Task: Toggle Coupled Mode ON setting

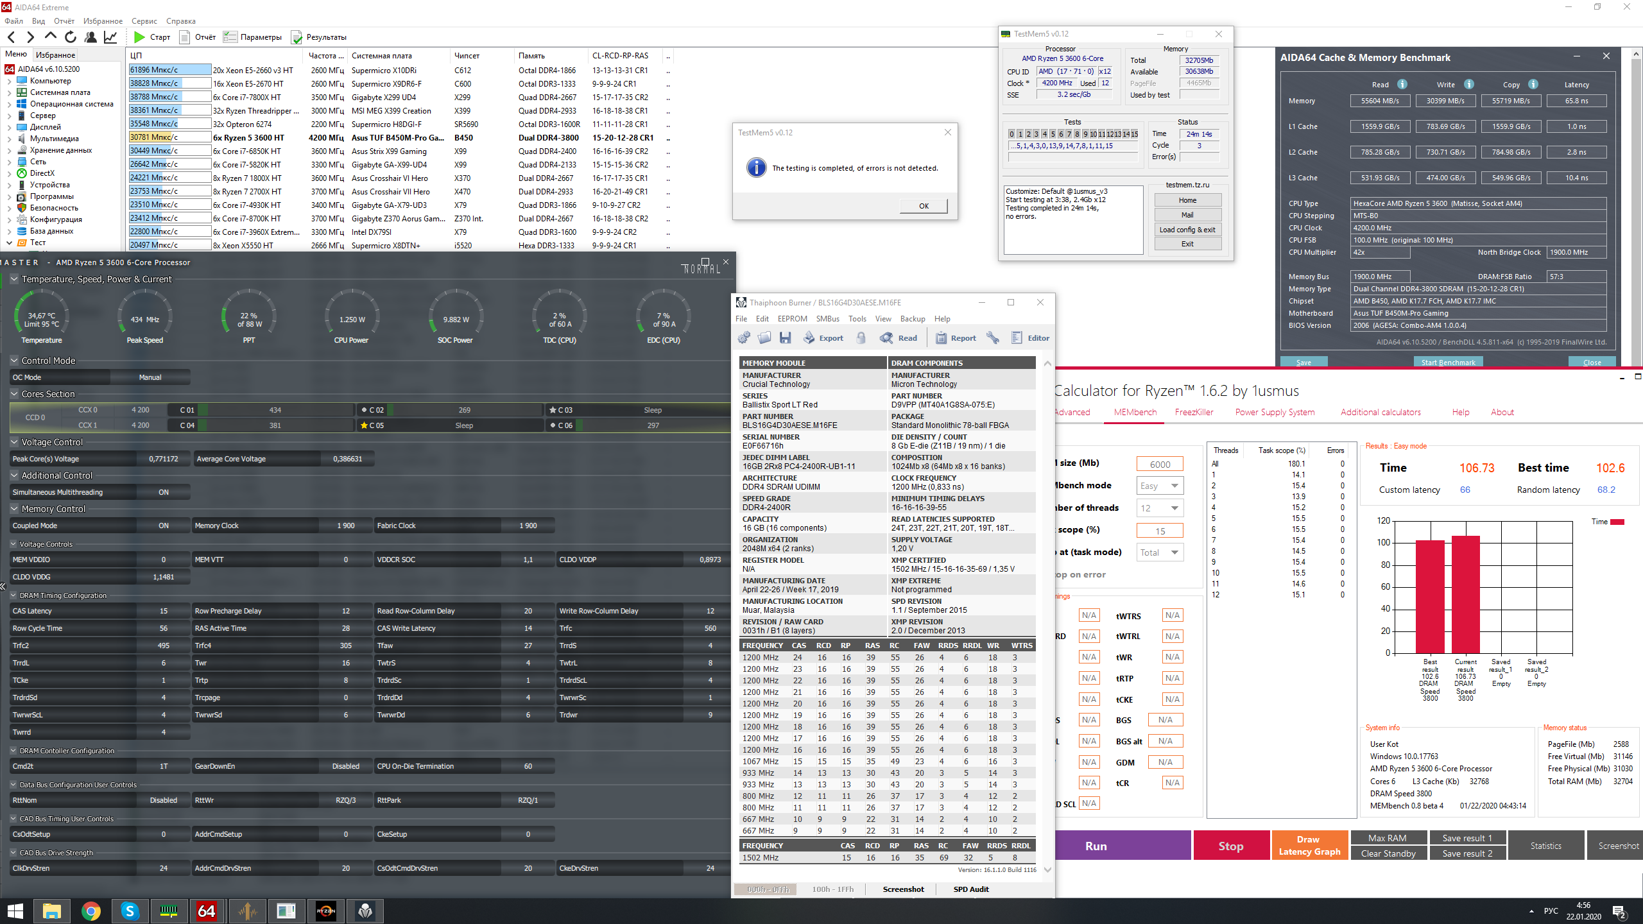Action: tap(164, 526)
